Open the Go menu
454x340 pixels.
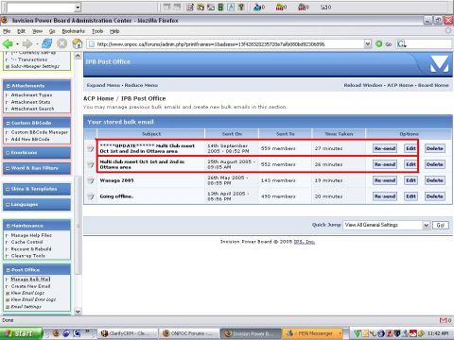point(52,31)
